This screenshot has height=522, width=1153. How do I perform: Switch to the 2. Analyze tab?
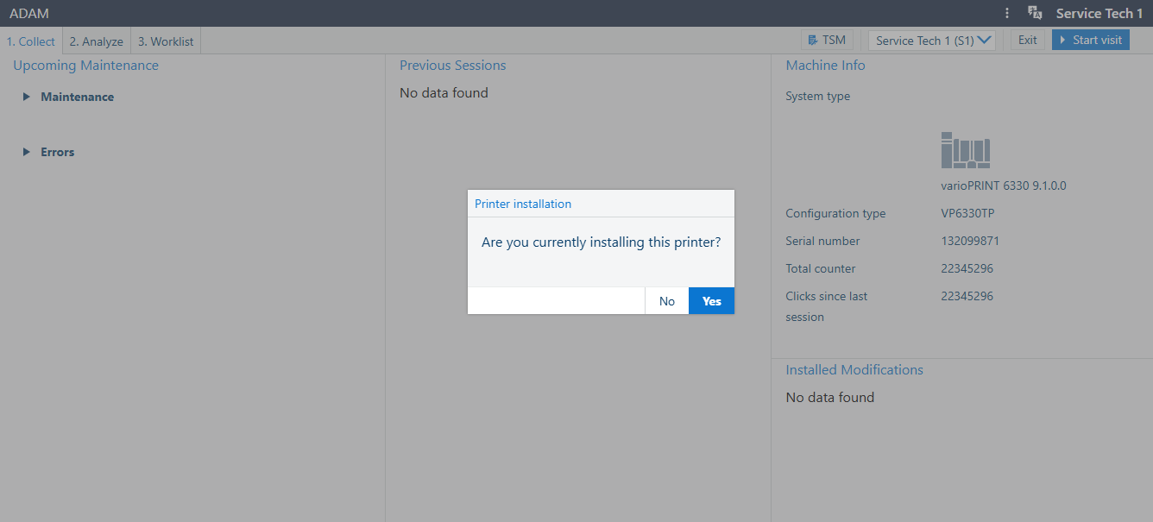pyautogui.click(x=97, y=41)
